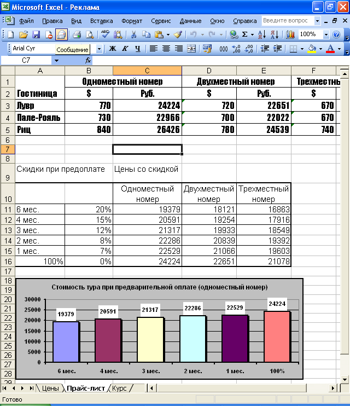Open the Правка menu

click(x=52, y=21)
